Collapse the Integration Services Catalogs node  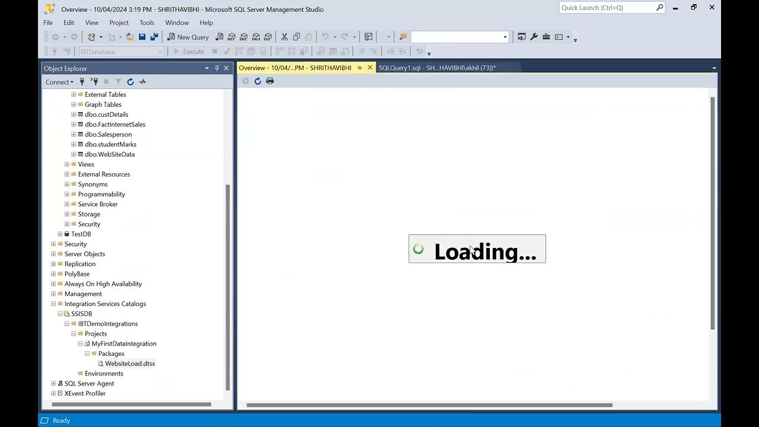pyautogui.click(x=53, y=304)
